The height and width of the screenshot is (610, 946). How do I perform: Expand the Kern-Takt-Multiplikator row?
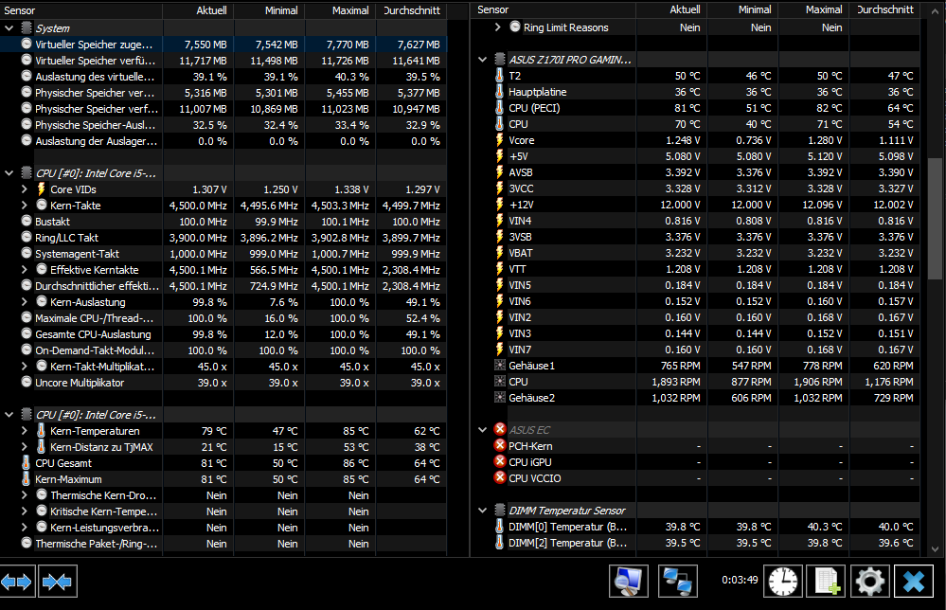pos(24,367)
